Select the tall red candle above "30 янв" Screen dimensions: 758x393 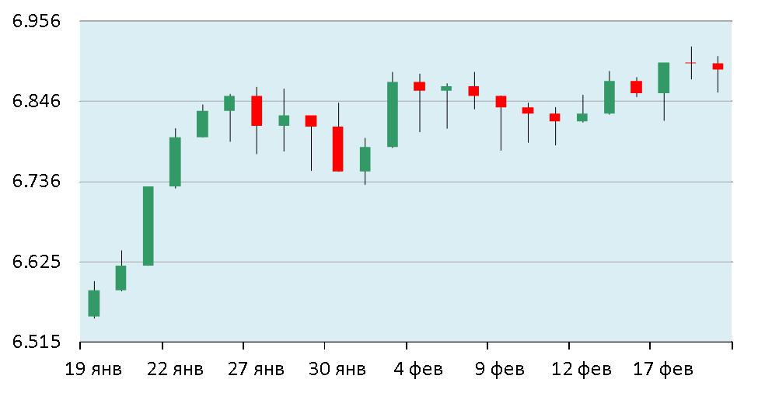tap(337, 148)
